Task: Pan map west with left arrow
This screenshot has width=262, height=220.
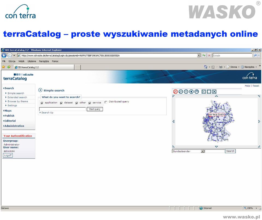Action: 174,121
